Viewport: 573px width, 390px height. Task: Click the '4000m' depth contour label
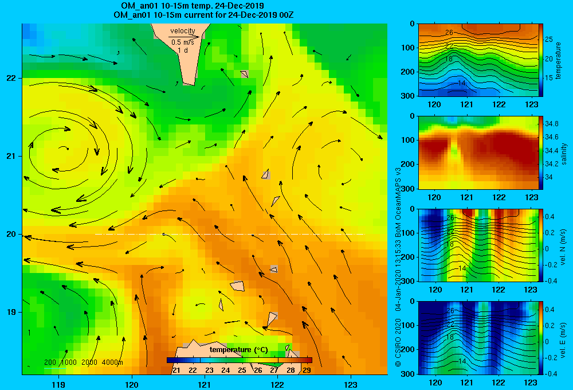(x=112, y=362)
